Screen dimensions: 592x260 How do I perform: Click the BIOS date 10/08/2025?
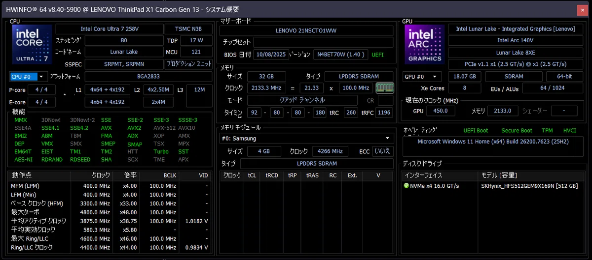pyautogui.click(x=271, y=55)
